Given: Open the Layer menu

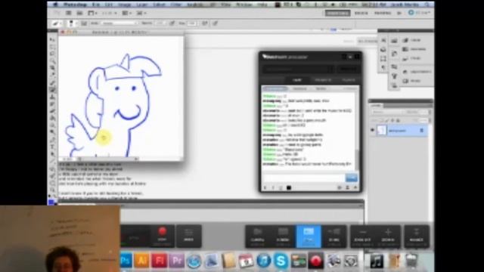Looking at the screenshot, I should coord(141,5).
